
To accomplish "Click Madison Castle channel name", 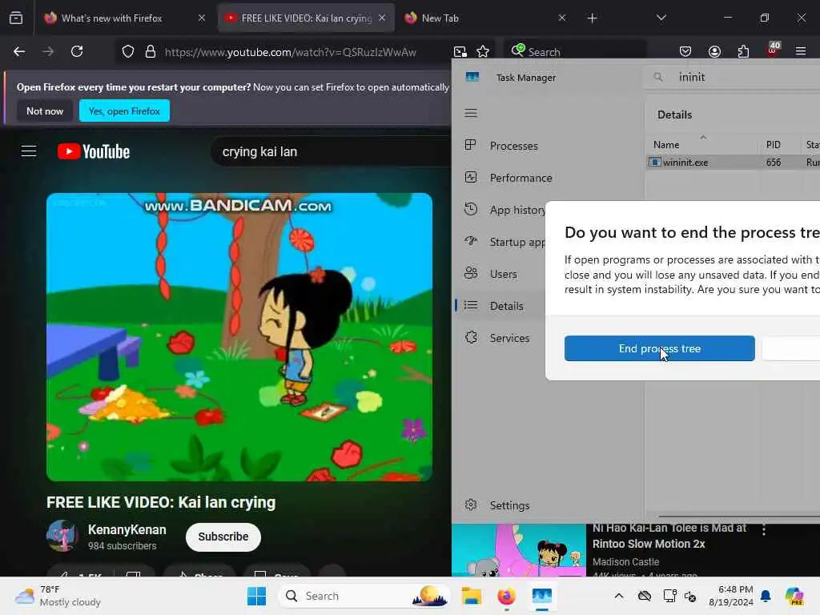I will (x=625, y=561).
